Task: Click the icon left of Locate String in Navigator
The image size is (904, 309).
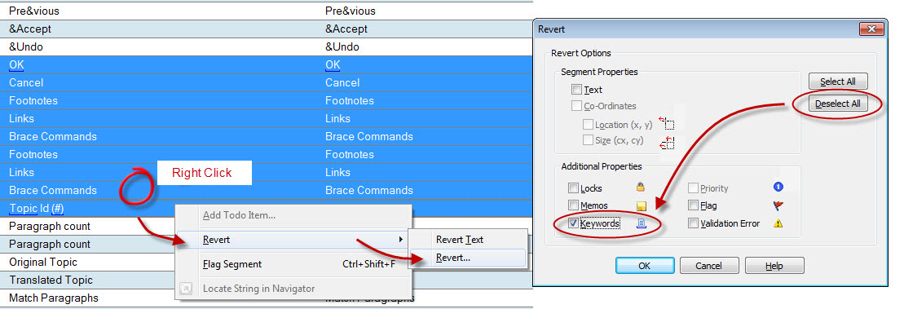Action: [186, 289]
